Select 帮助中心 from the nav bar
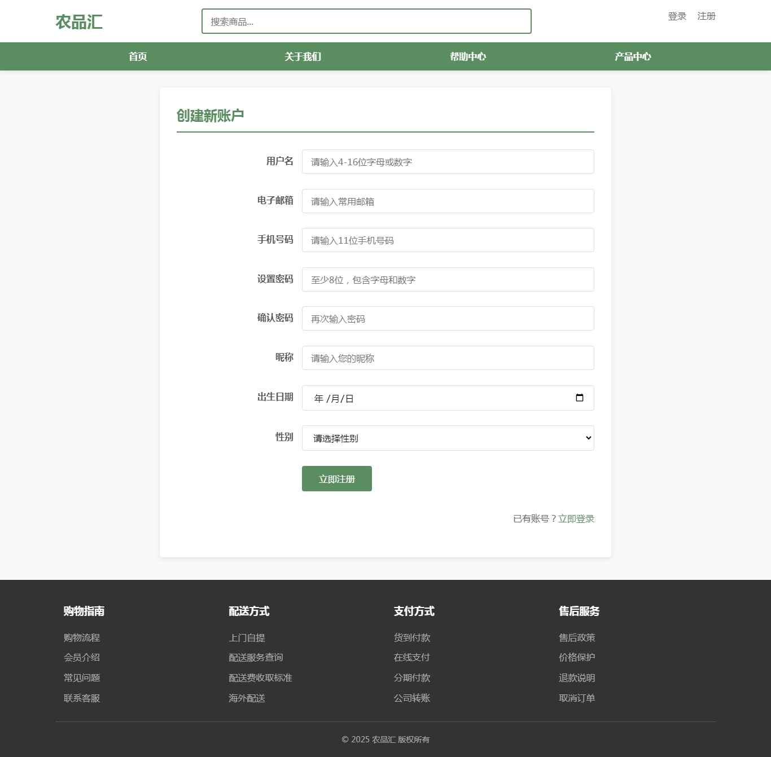Viewport: 771px width, 757px height. click(467, 56)
